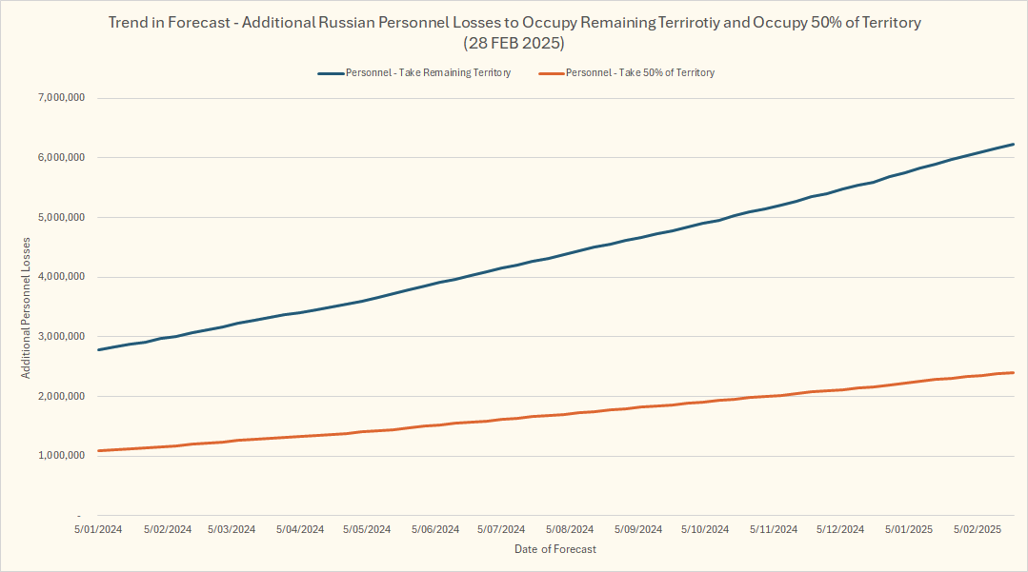
Task: Click the 4,000,000 vertical axis label
Action: (62, 277)
